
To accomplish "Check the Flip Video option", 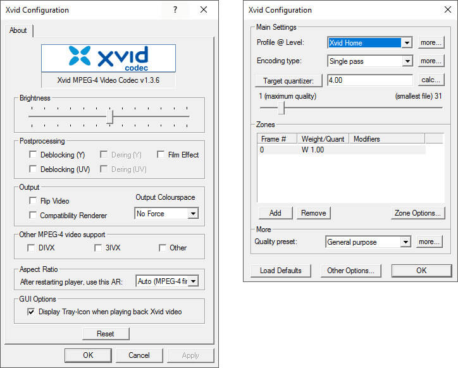I will 33,201.
